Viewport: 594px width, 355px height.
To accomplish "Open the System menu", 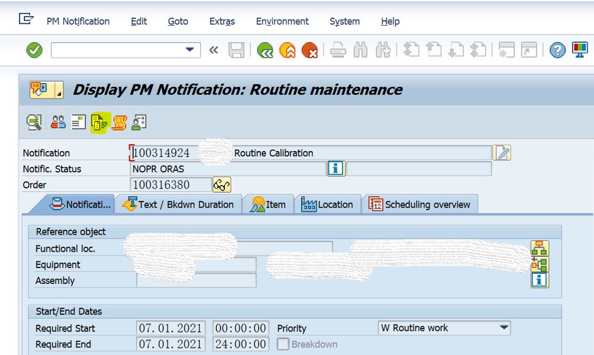I will click(x=344, y=21).
